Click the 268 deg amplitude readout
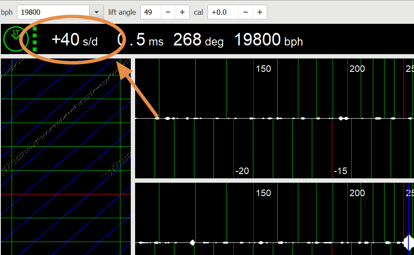Screen dimensions: 414x255 [198, 40]
